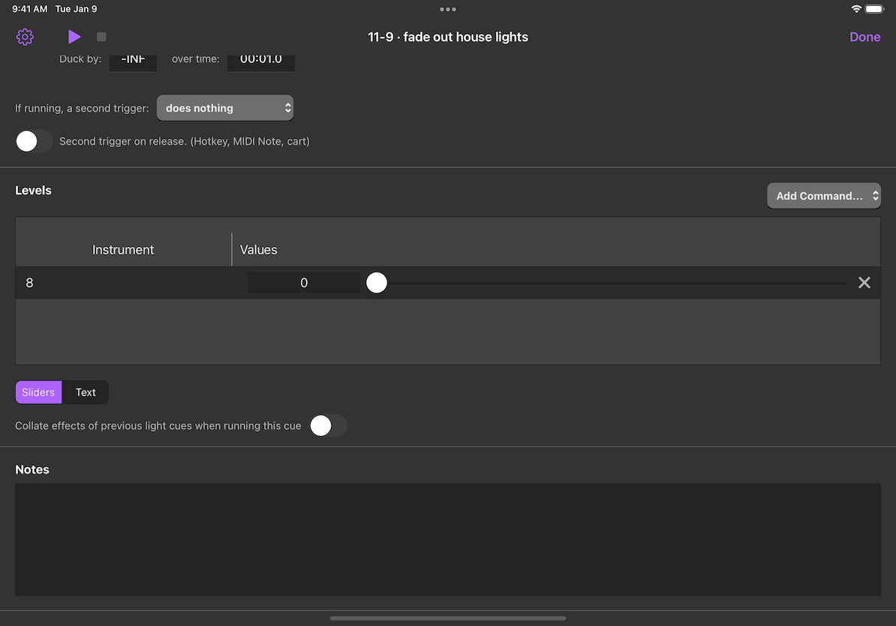Select the Sliders tab
896x626 pixels.
coord(38,392)
